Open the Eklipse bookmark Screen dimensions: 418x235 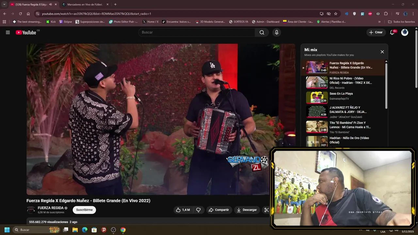click(66, 22)
